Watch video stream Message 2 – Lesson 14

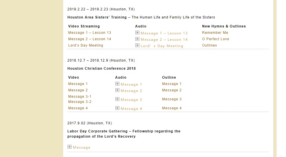(x=90, y=39)
